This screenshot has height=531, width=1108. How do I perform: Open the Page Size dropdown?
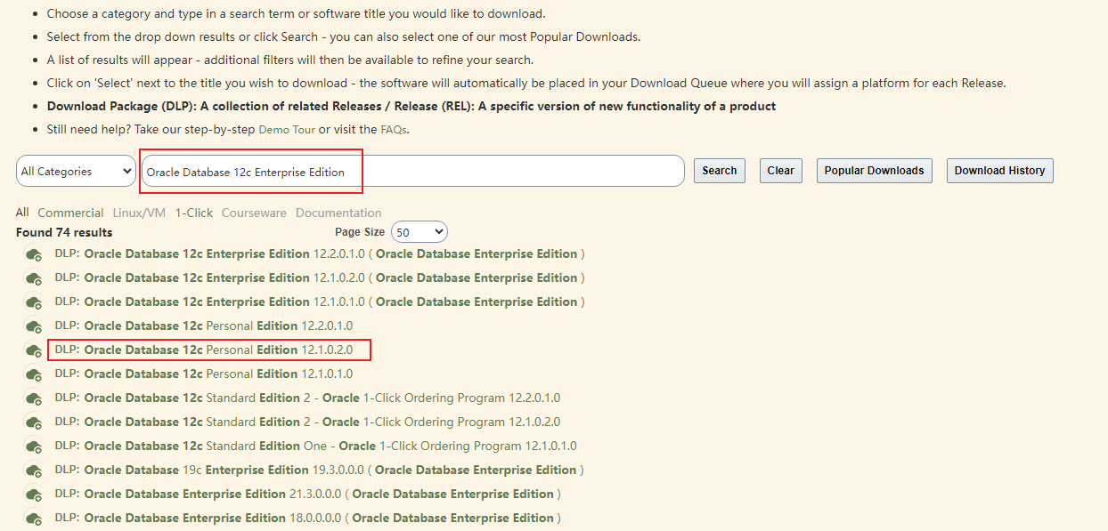click(420, 232)
